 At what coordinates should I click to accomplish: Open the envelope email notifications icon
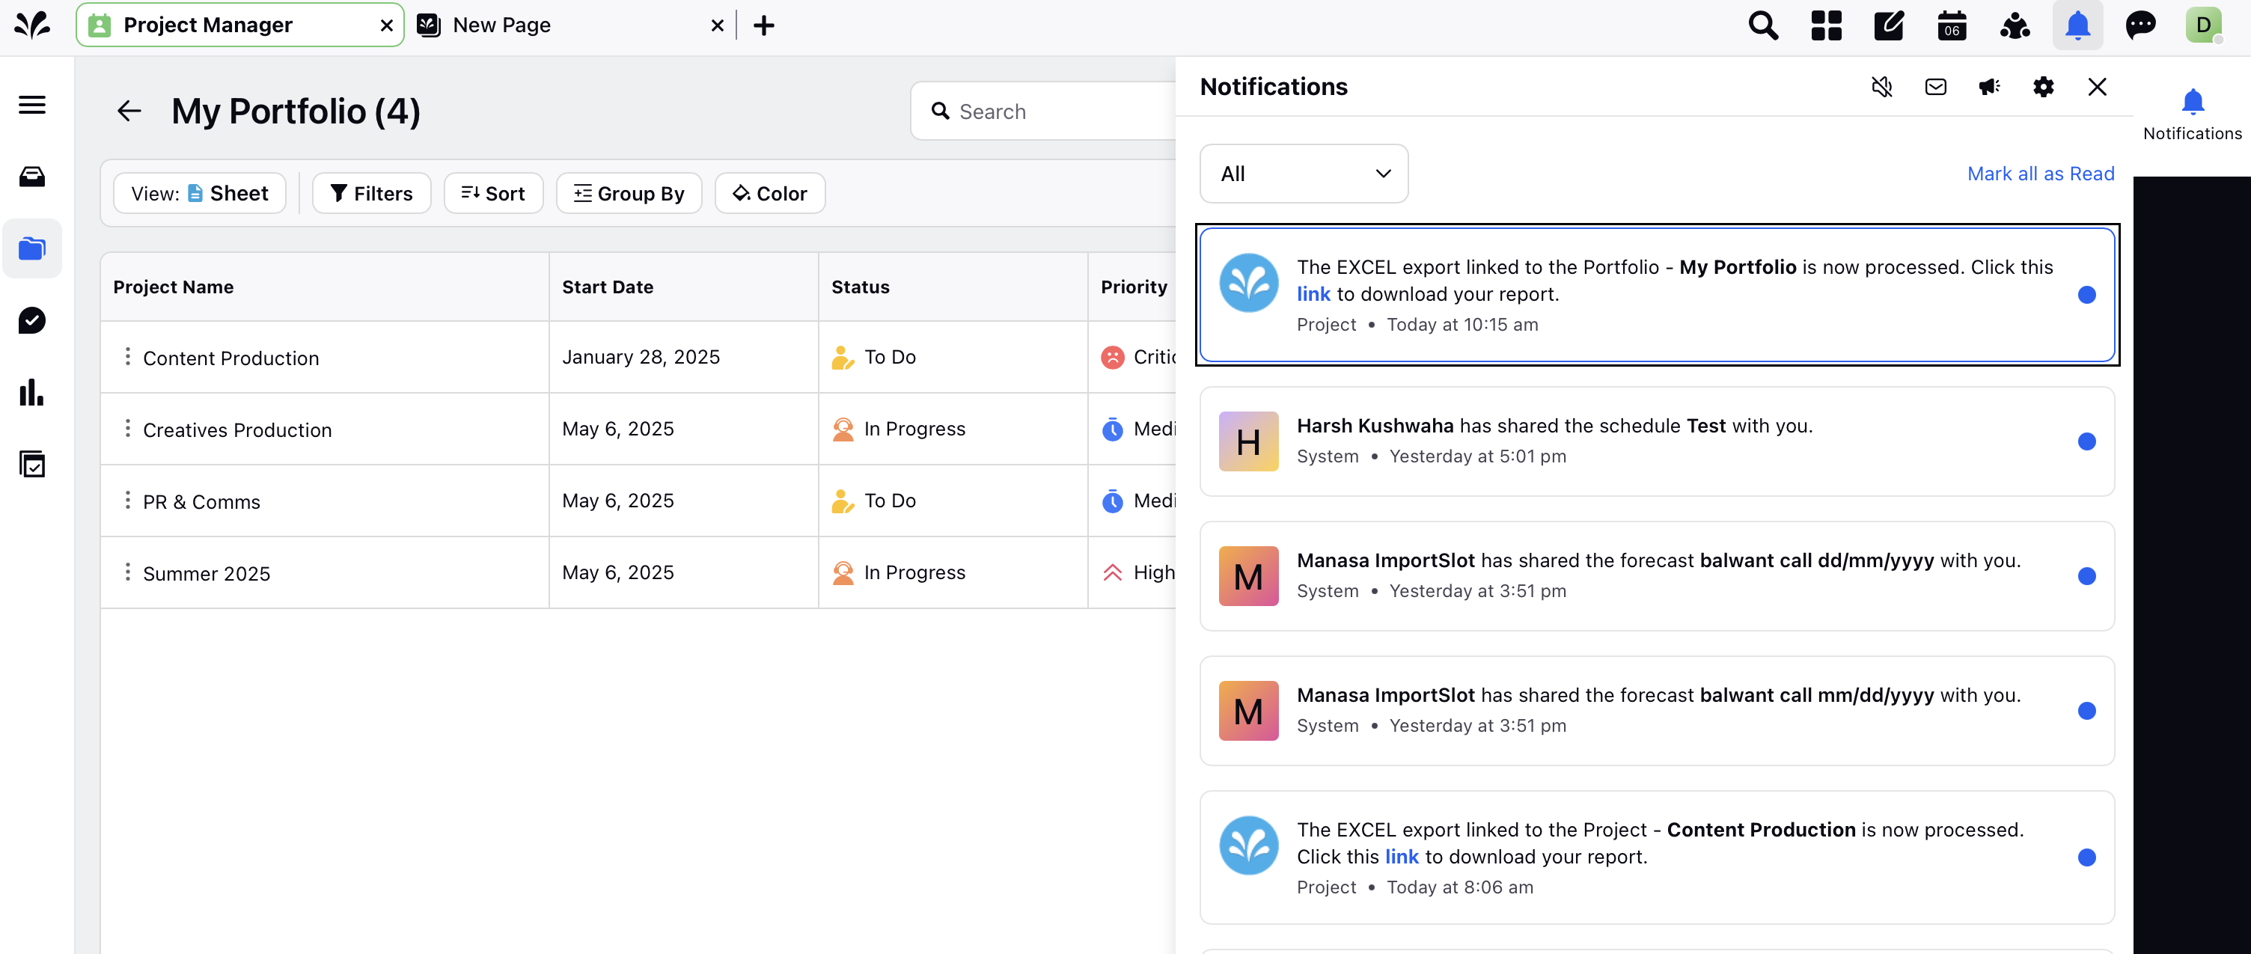coord(1935,87)
